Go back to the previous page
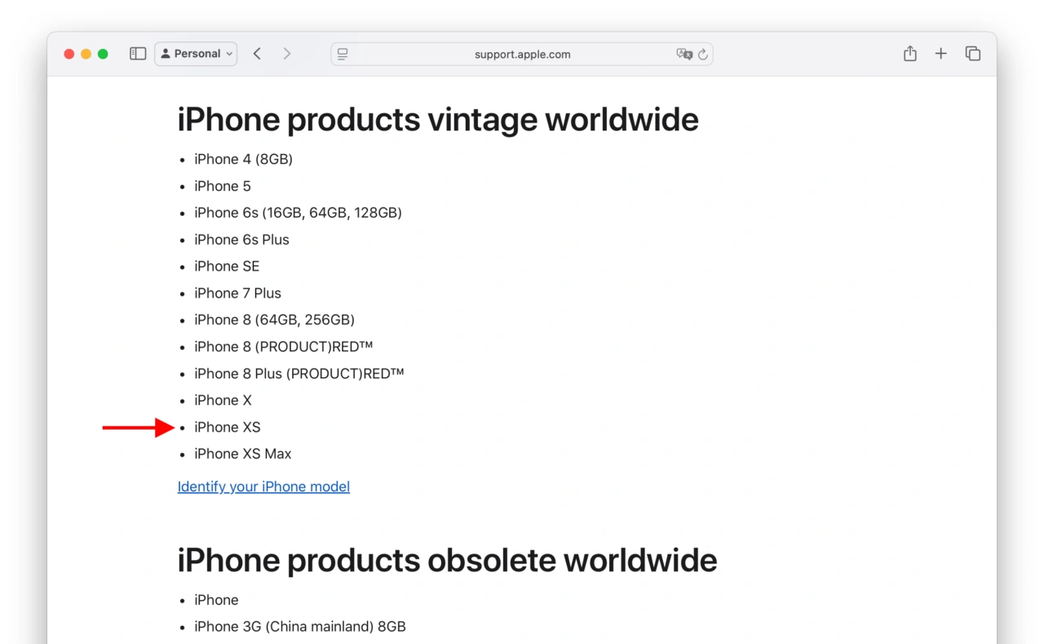1044x644 pixels. pos(257,54)
